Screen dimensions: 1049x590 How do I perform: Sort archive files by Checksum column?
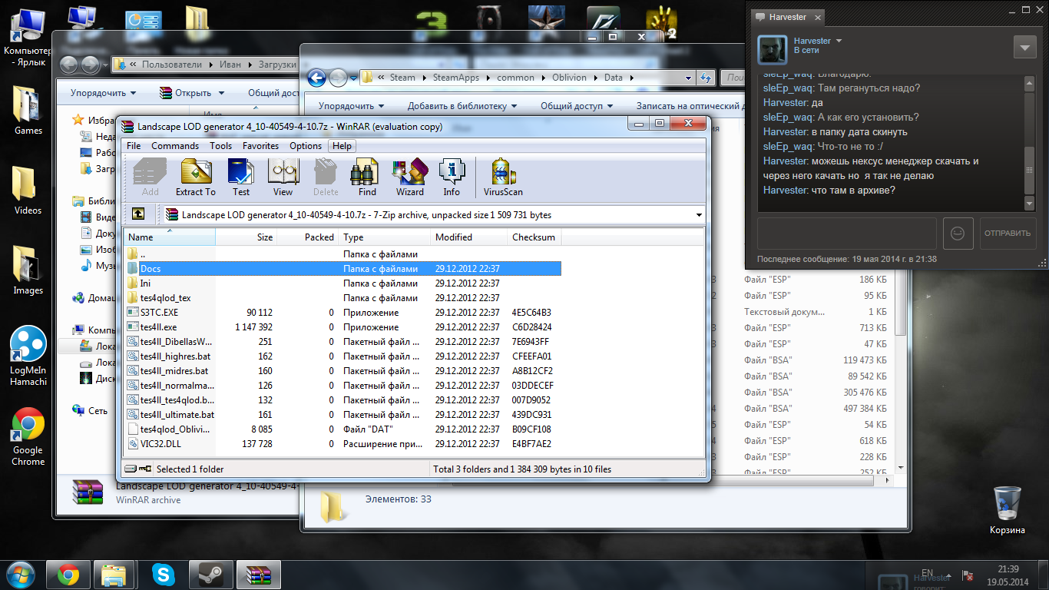point(534,237)
